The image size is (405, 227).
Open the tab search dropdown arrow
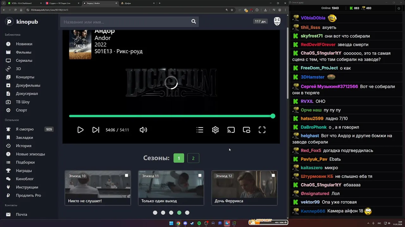(x=4, y=3)
